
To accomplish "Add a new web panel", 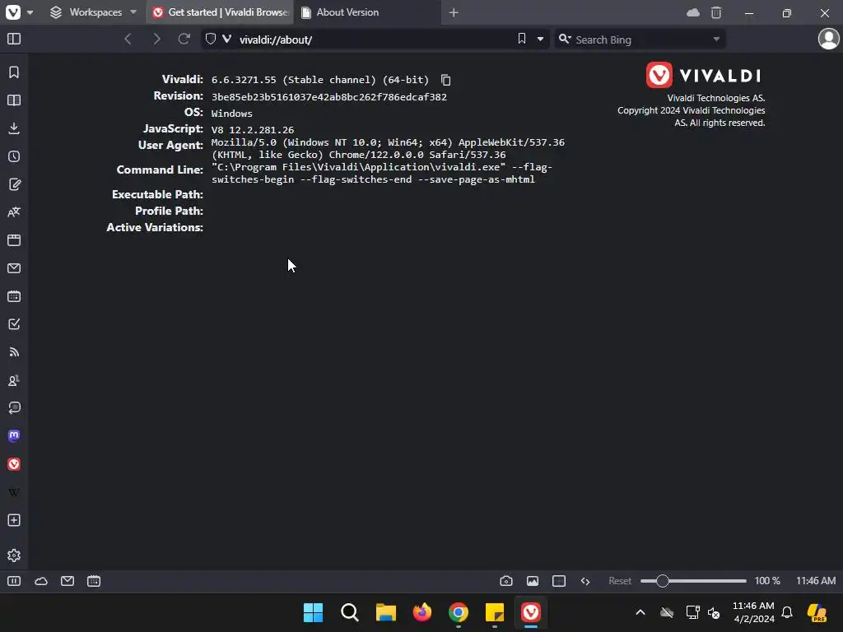I will 14,520.
